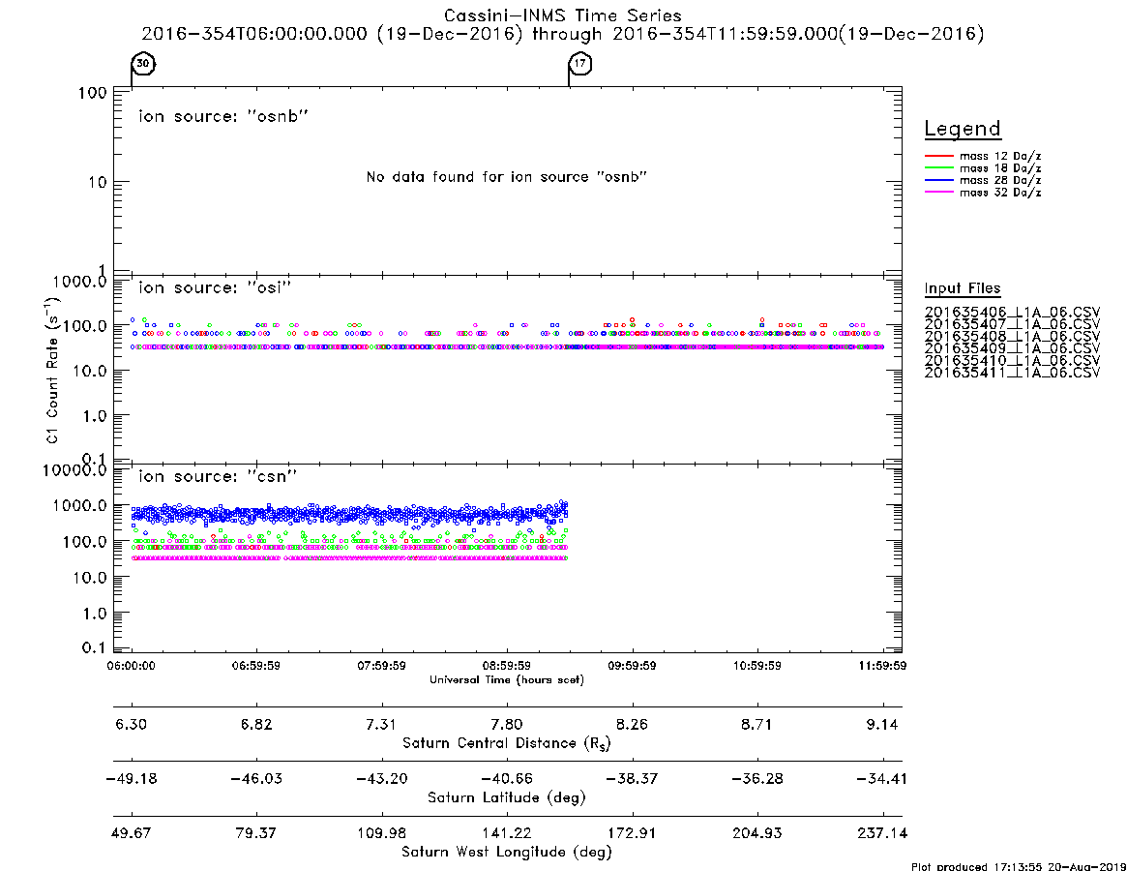
Task: Click the Cassini-INMS Time Series title
Action: (563, 15)
